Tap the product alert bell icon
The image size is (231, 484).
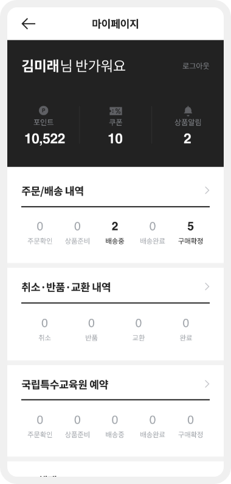click(x=188, y=110)
